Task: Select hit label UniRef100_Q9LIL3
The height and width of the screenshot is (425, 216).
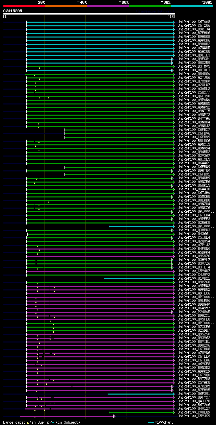Action: [x=194, y=55]
